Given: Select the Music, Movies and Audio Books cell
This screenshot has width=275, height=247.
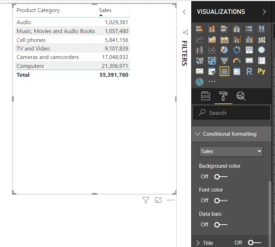Looking at the screenshot, I should point(56,31).
